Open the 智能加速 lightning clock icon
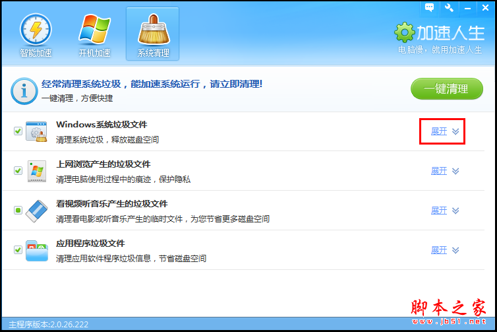 tap(36, 30)
